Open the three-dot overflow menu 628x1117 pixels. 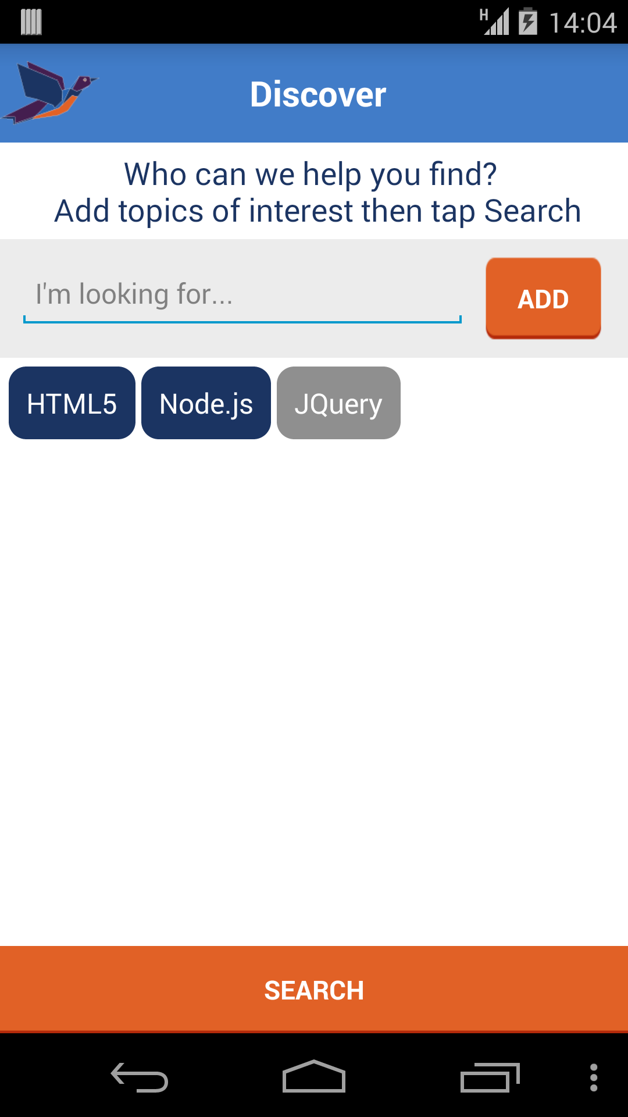(x=593, y=1077)
